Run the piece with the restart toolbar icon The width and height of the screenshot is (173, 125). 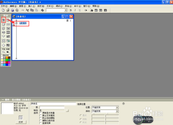tap(86, 10)
